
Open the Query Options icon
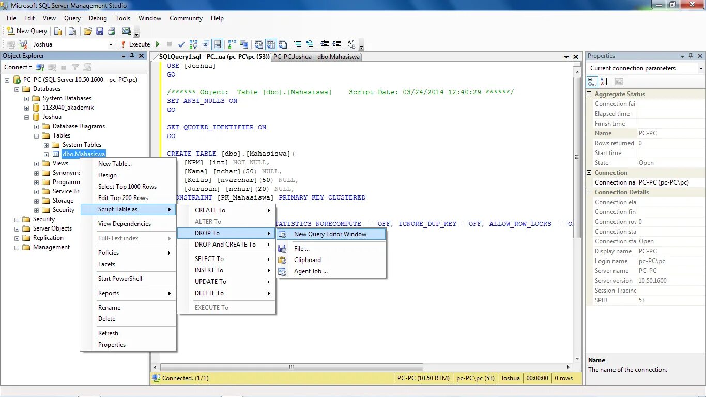[x=205, y=44]
